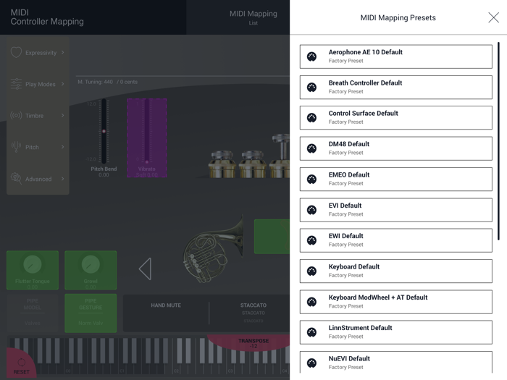Viewport: 507px width, 380px height.
Task: Expand the Play Modes chevron
Action: tap(63, 85)
